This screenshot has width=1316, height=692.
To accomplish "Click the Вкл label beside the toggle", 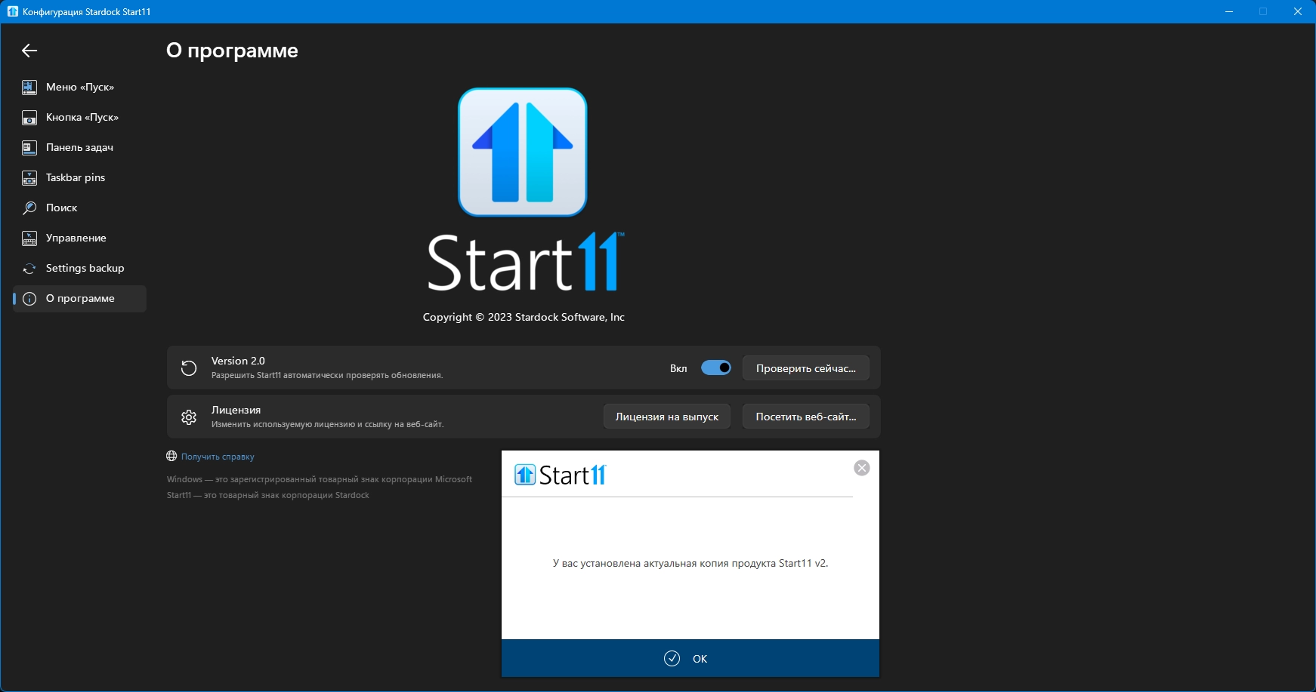I will (x=678, y=368).
